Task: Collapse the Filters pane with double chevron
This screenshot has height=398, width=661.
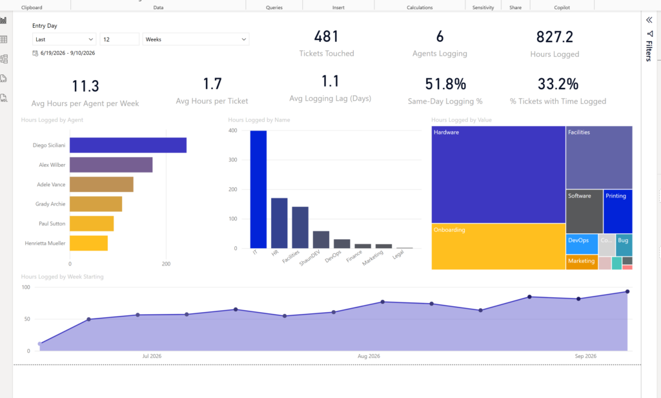Action: point(649,20)
